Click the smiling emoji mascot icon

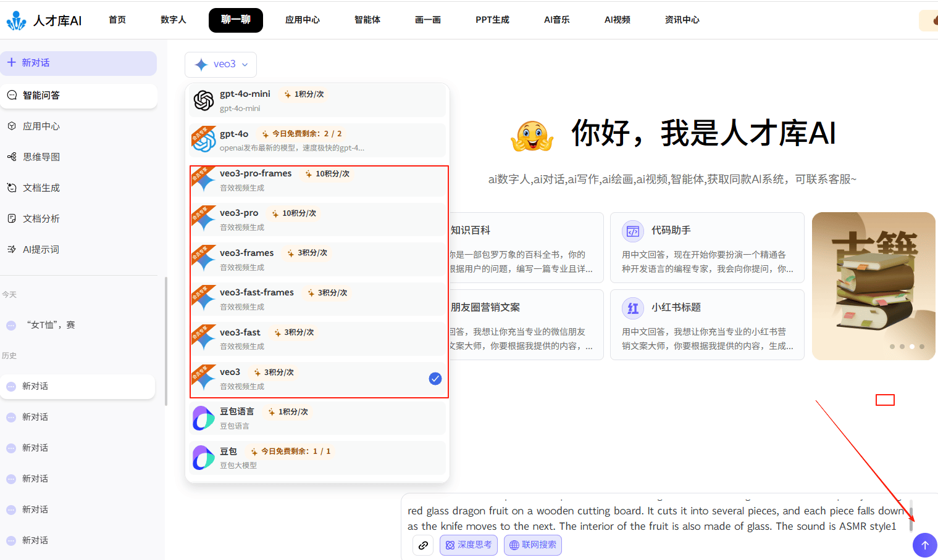point(532,136)
